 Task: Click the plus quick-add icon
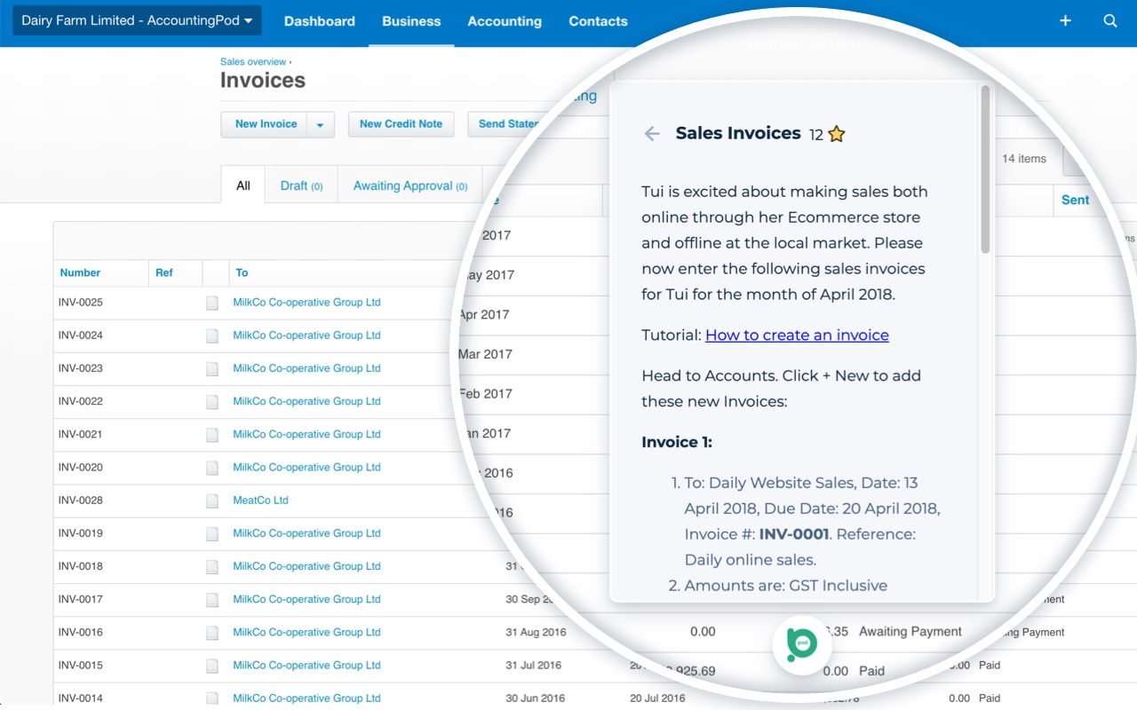tap(1066, 21)
